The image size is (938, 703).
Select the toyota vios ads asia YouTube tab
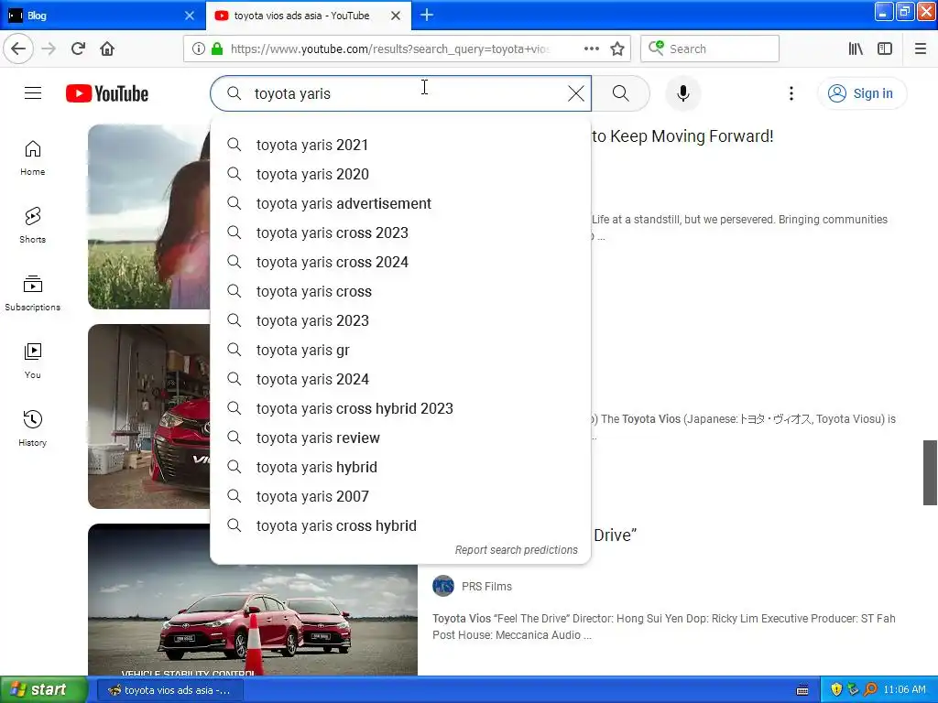coord(308,16)
